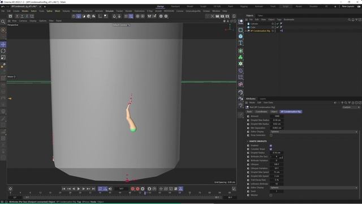Select the Move tool in left toolbar
The height and width of the screenshot is (204, 362).
pyautogui.click(x=3, y=44)
